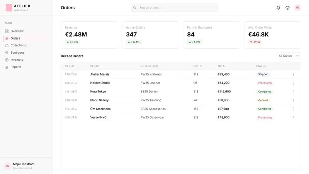Click the Recent Orders heading
Image resolution: width=309 pixels, height=174 pixels.
72,56
